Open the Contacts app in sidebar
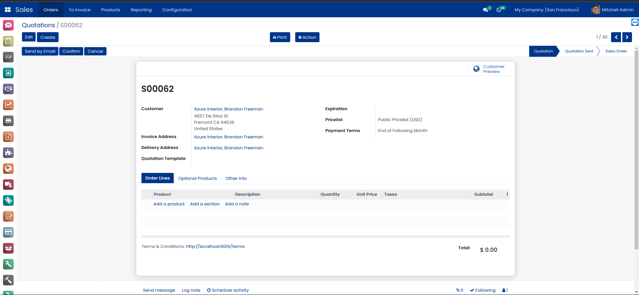This screenshot has width=639, height=295. coord(8,73)
